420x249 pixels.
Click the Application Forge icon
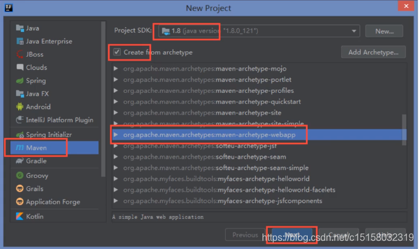[20, 201]
